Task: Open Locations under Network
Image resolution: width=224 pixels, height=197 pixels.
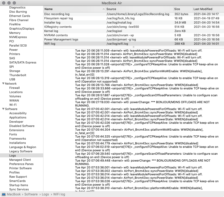Action: pyautogui.click(x=16, y=92)
